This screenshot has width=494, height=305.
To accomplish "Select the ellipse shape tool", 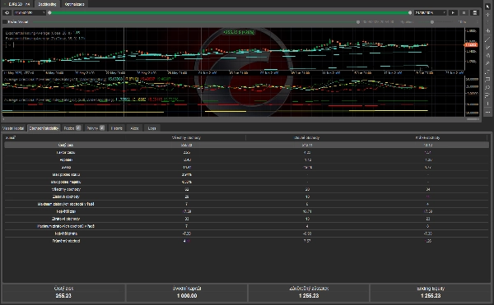I will (x=487, y=87).
